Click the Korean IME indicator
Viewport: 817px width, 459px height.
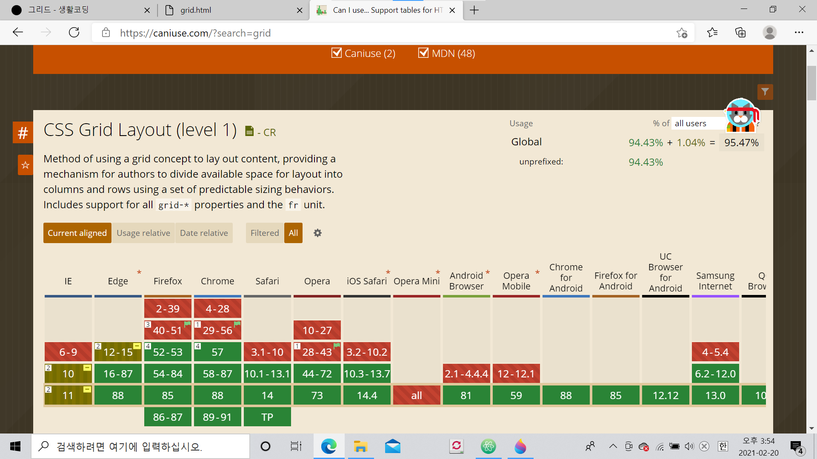723,446
